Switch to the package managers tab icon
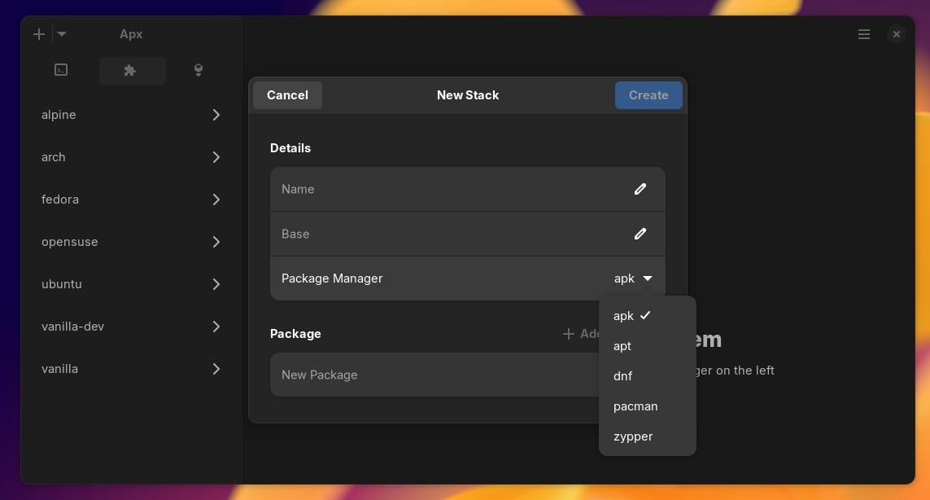Viewport: 930px width, 500px height. click(198, 71)
